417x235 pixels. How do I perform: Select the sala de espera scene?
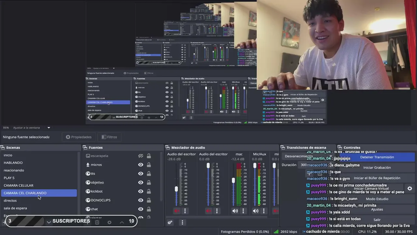pos(39,208)
